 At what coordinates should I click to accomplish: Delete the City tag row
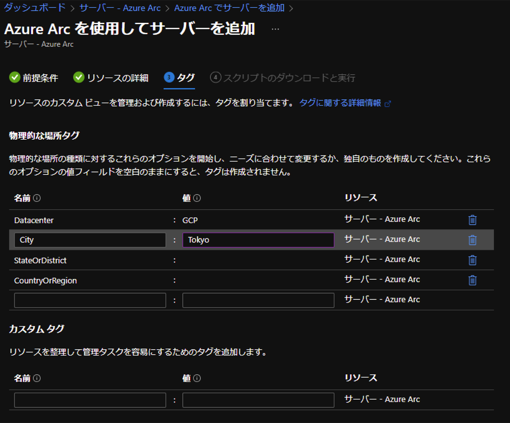tap(472, 240)
